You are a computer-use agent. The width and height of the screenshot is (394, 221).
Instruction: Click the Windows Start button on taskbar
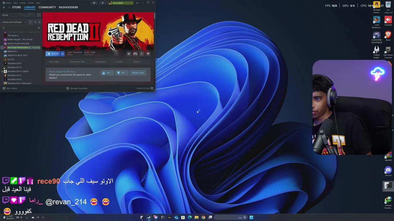tap(251, 217)
